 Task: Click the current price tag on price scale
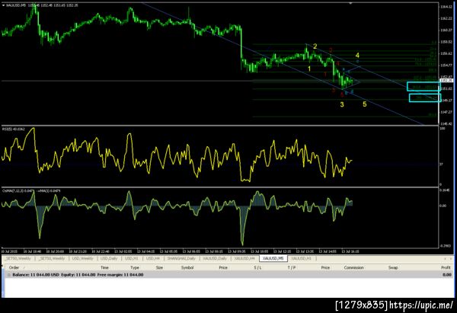tap(445, 80)
